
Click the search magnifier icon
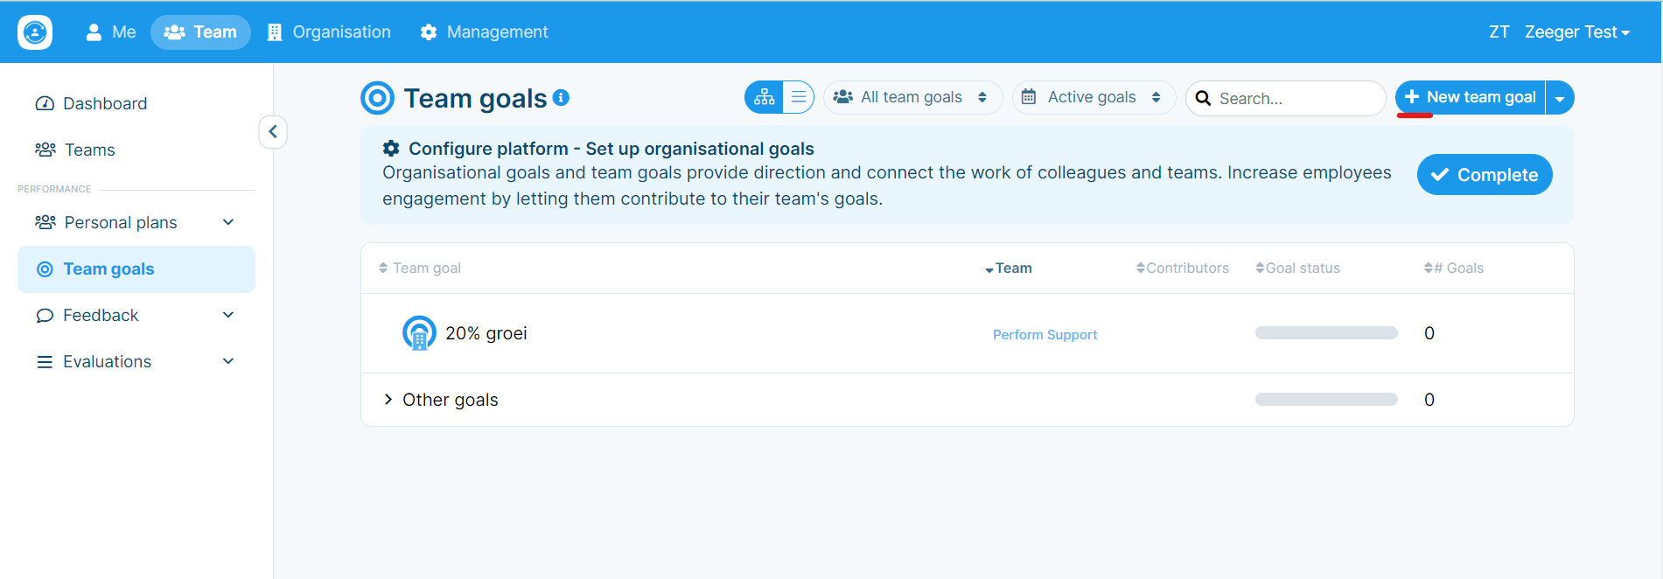(x=1204, y=98)
